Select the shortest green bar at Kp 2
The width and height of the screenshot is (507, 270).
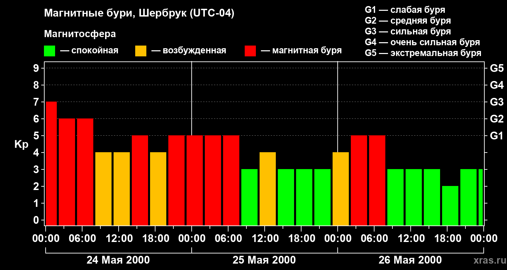tap(450, 206)
